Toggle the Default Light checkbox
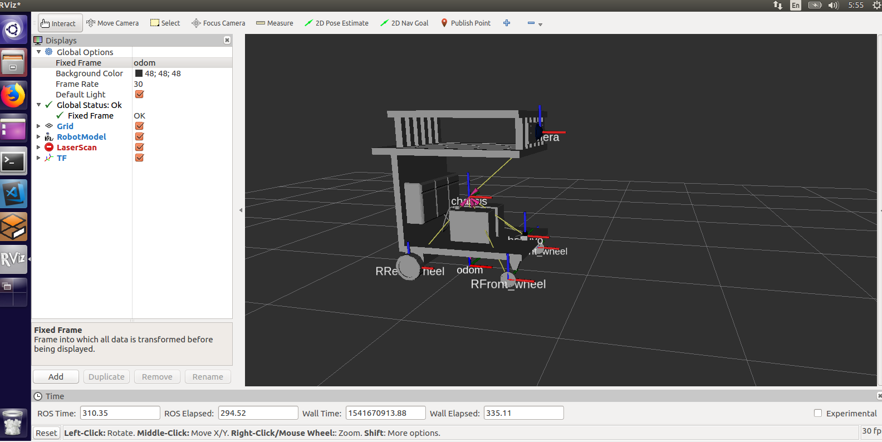This screenshot has width=882, height=442. [x=140, y=94]
